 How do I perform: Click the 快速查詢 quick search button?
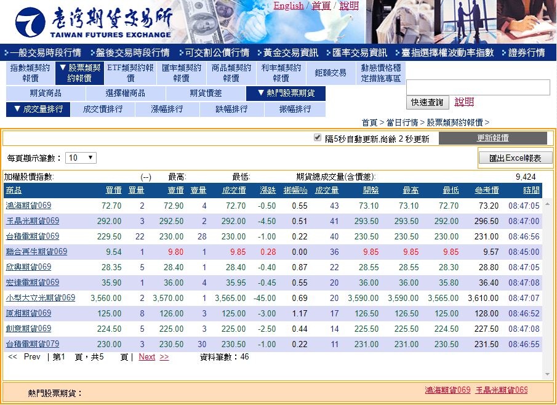[x=427, y=102]
